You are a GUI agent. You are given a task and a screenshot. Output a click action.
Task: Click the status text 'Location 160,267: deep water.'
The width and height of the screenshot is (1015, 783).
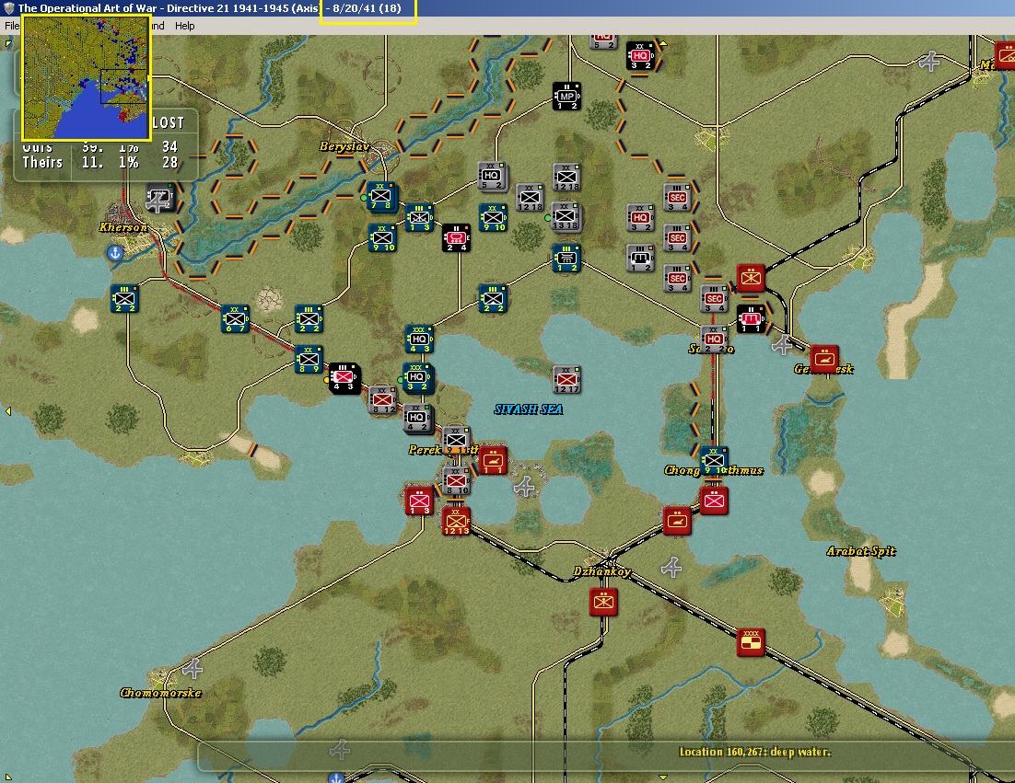click(x=754, y=752)
